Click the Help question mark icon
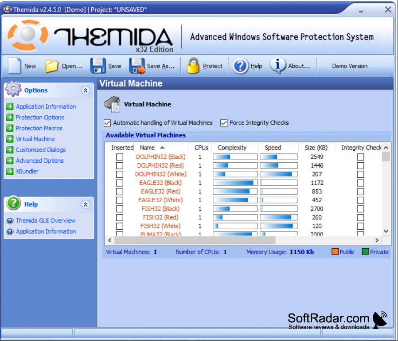The width and height of the screenshot is (398, 341). [x=240, y=66]
